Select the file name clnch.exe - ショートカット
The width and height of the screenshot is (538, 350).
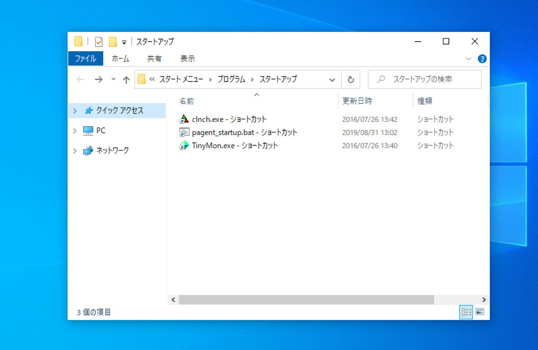point(229,119)
